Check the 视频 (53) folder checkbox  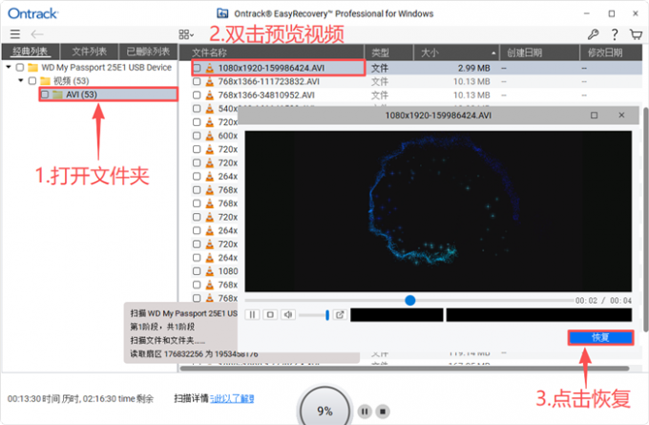point(32,81)
